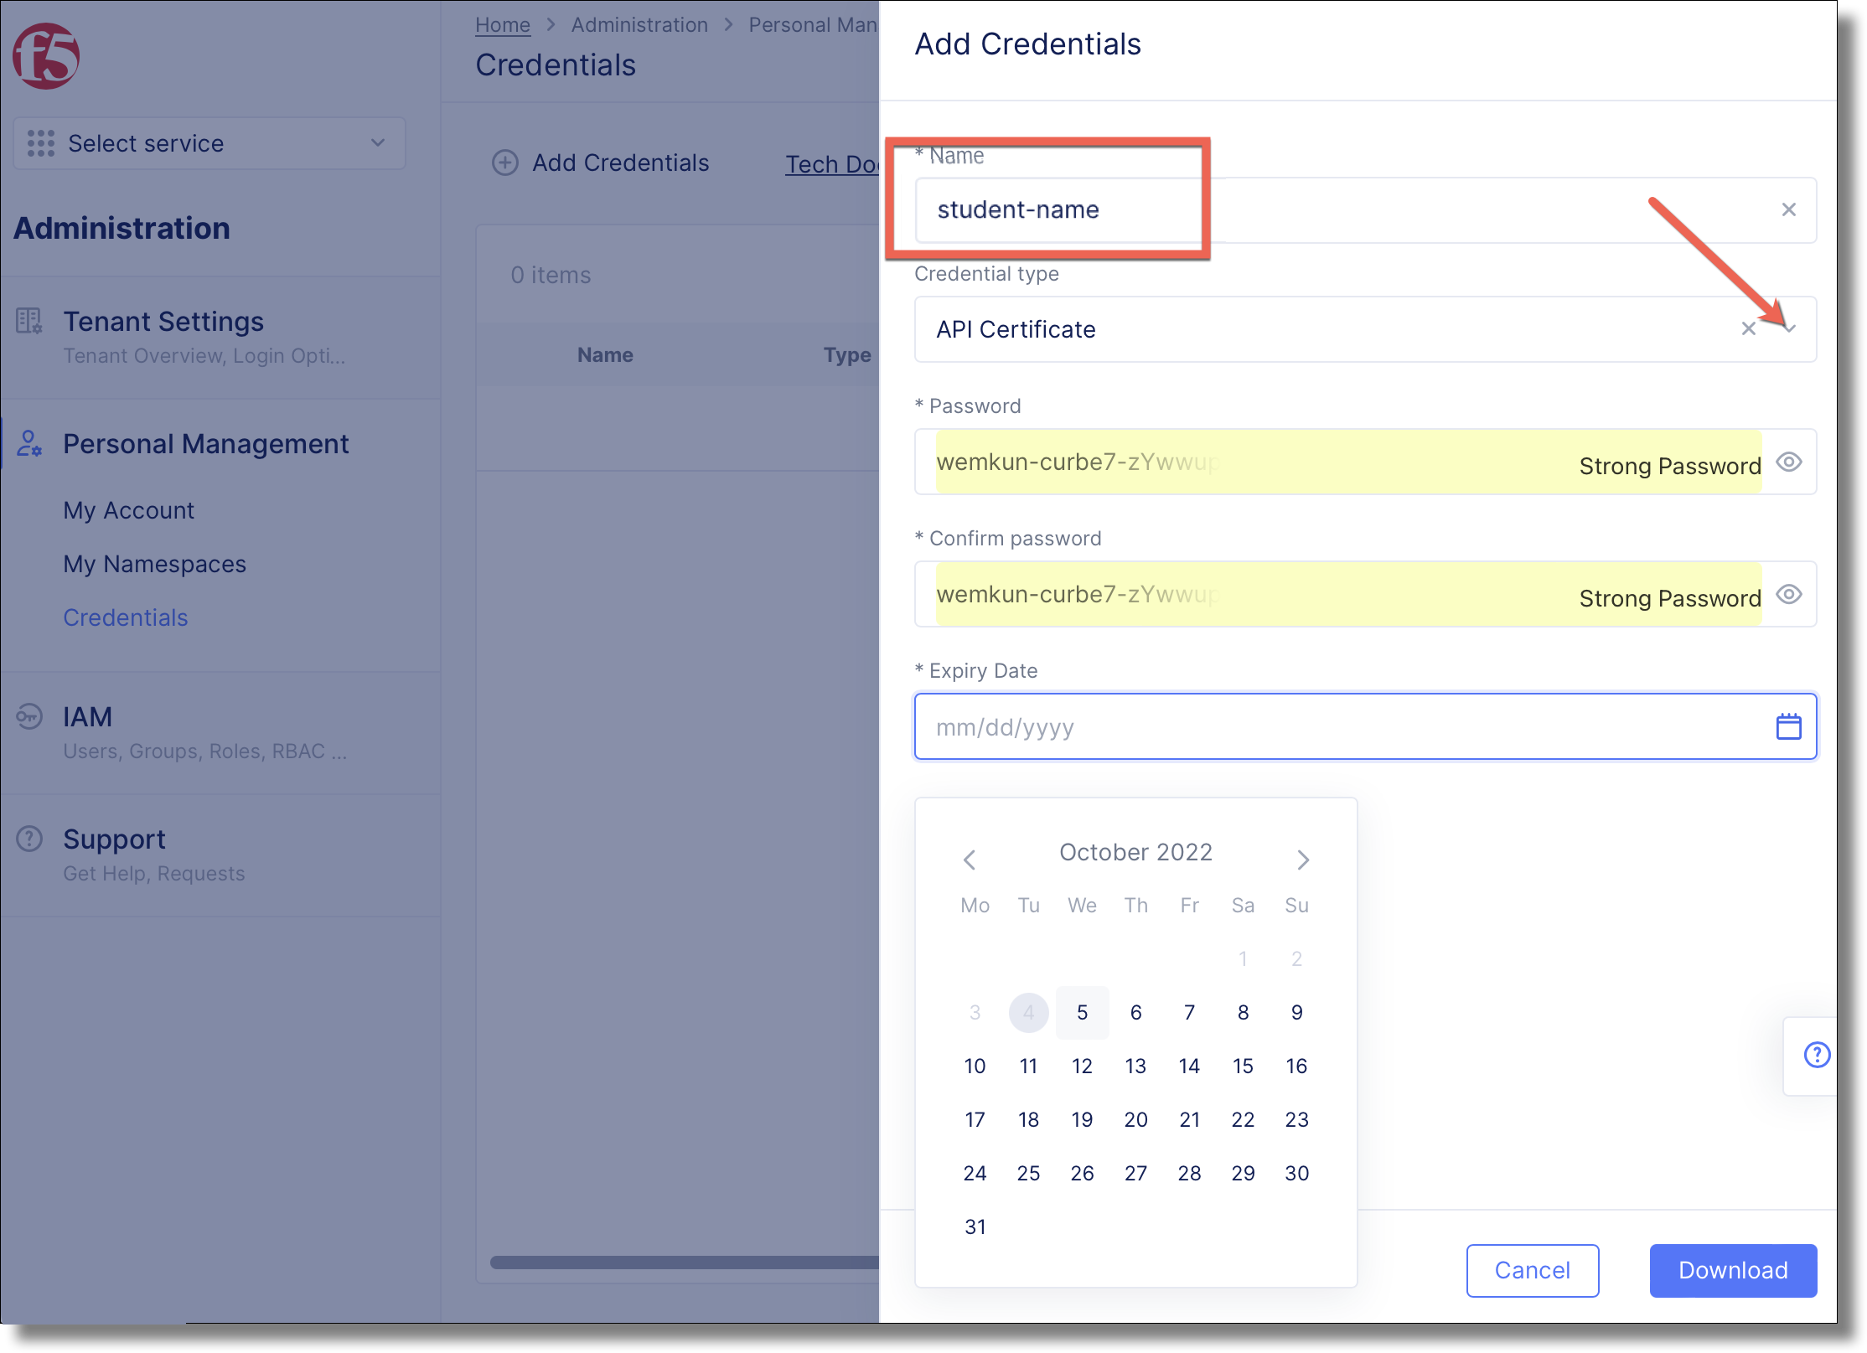
Task: Select October 23 in calendar
Action: click(x=1297, y=1119)
